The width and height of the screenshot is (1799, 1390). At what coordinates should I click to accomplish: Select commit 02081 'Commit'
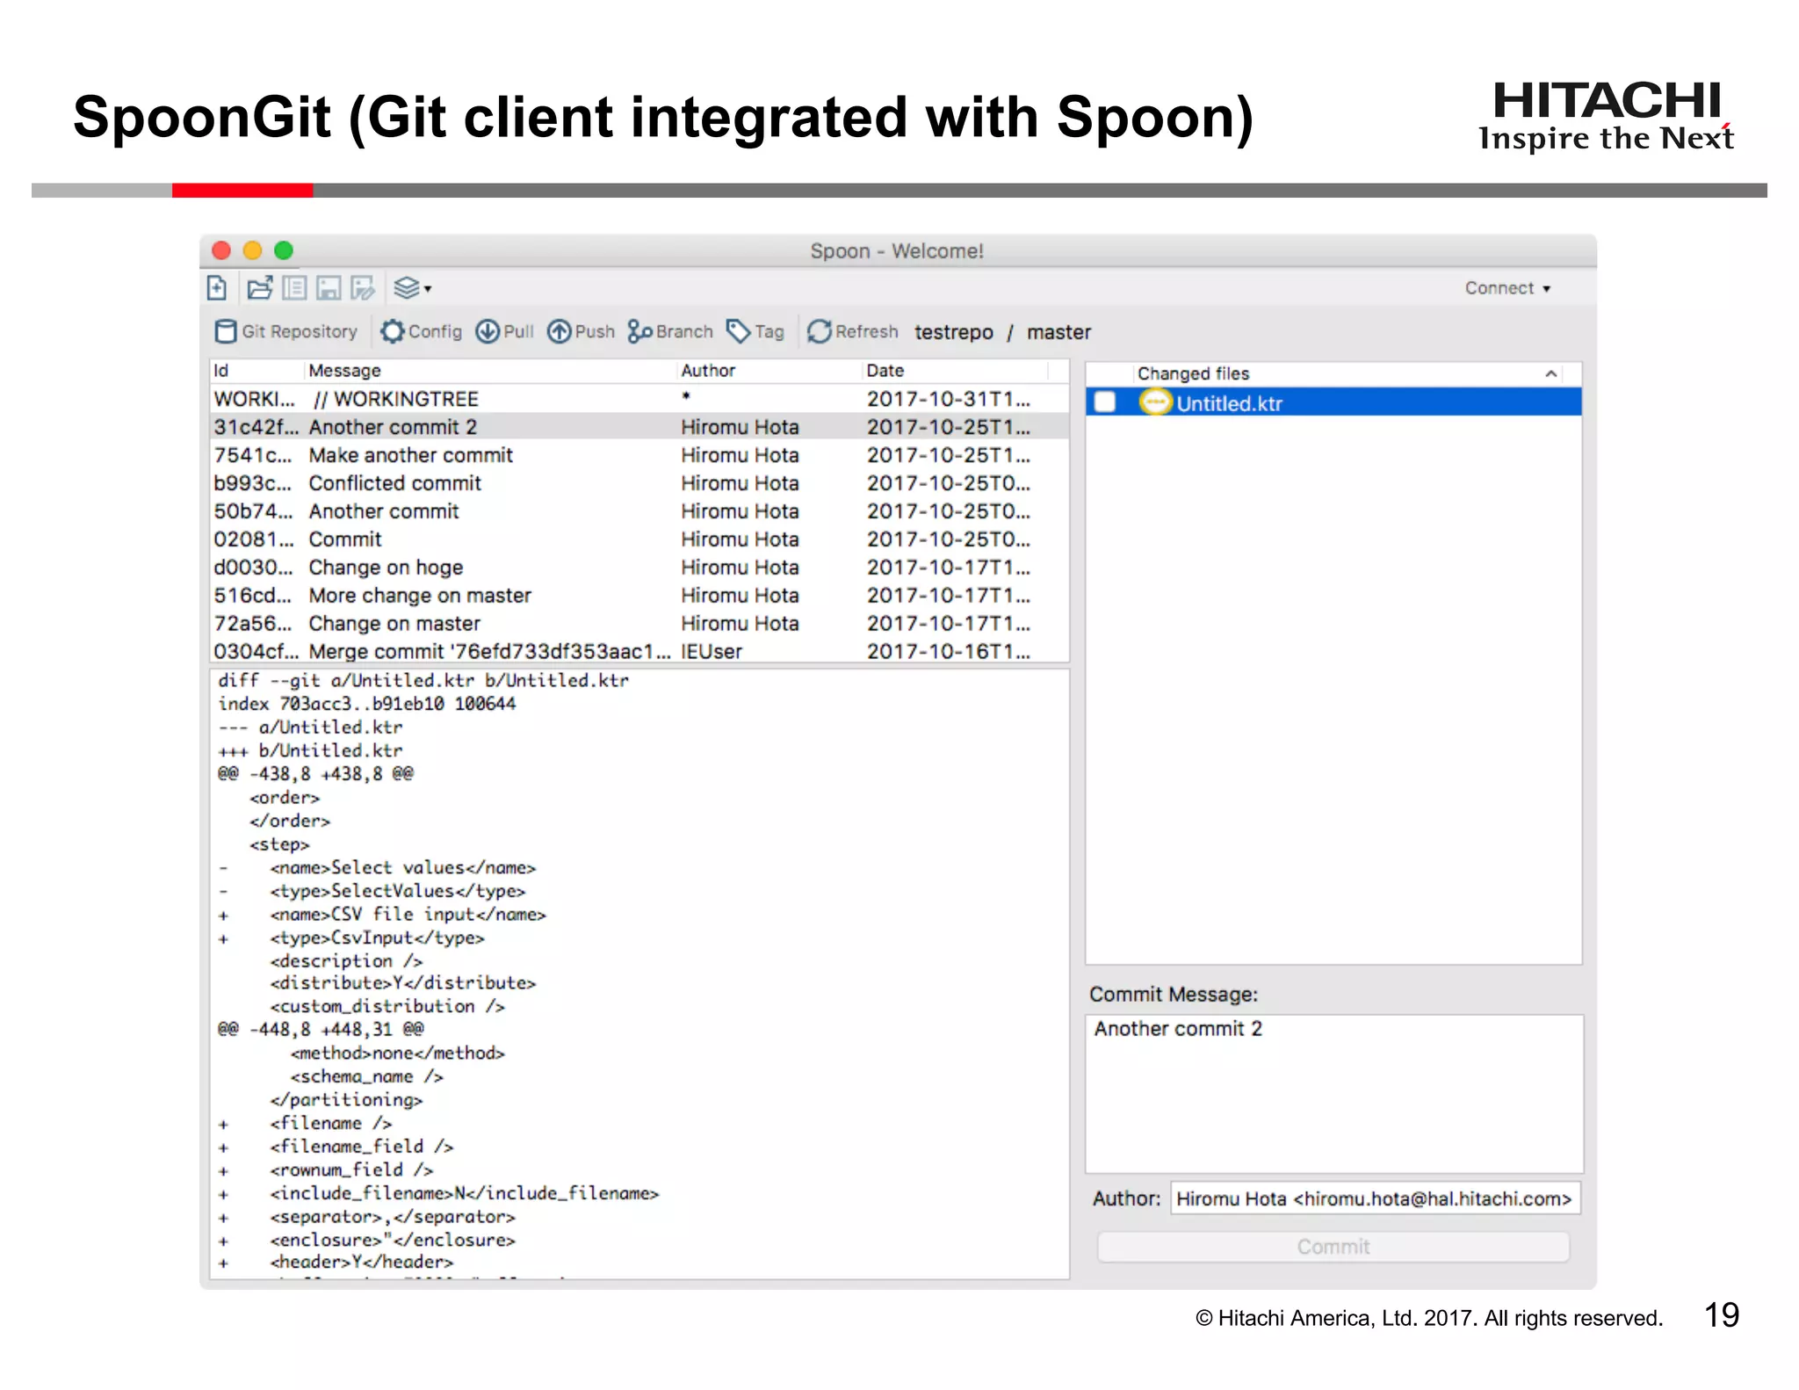pyautogui.click(x=639, y=539)
